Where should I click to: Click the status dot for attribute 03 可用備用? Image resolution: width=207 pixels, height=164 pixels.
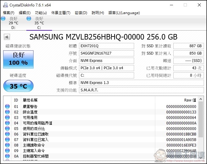[7, 117]
